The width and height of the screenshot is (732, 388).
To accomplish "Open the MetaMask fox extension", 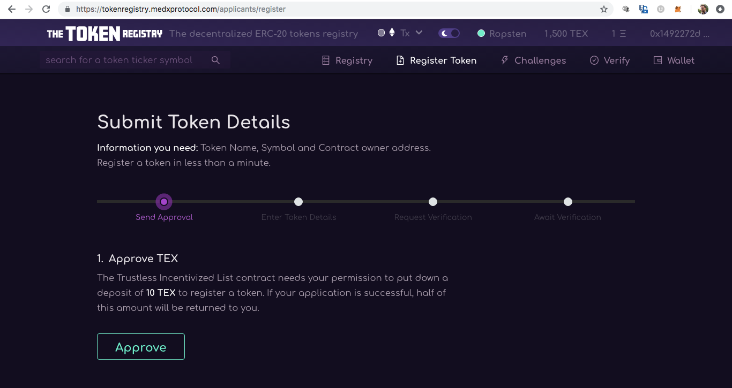I will [x=678, y=9].
